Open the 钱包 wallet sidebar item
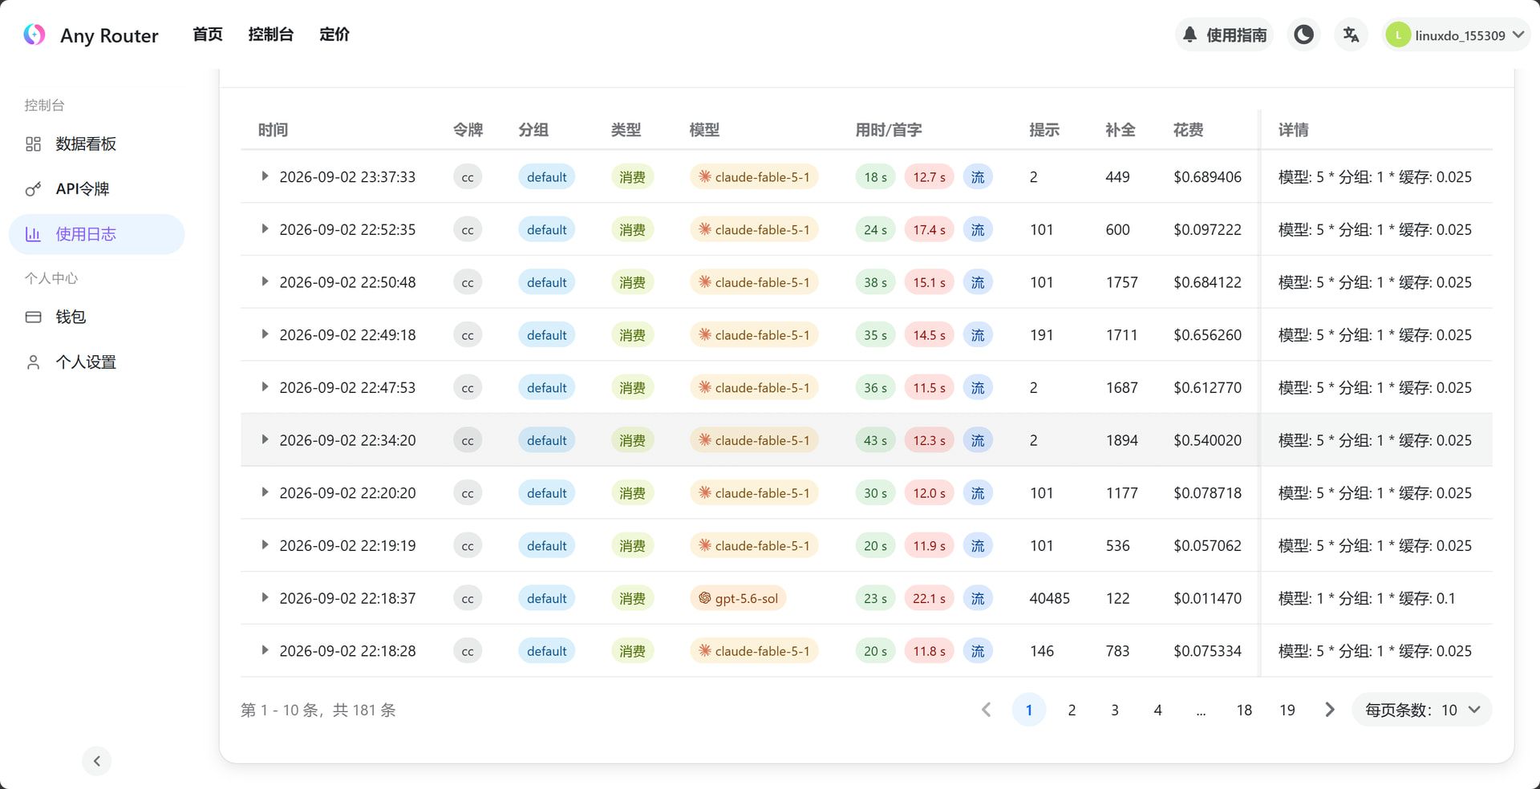The image size is (1540, 789). (96, 317)
